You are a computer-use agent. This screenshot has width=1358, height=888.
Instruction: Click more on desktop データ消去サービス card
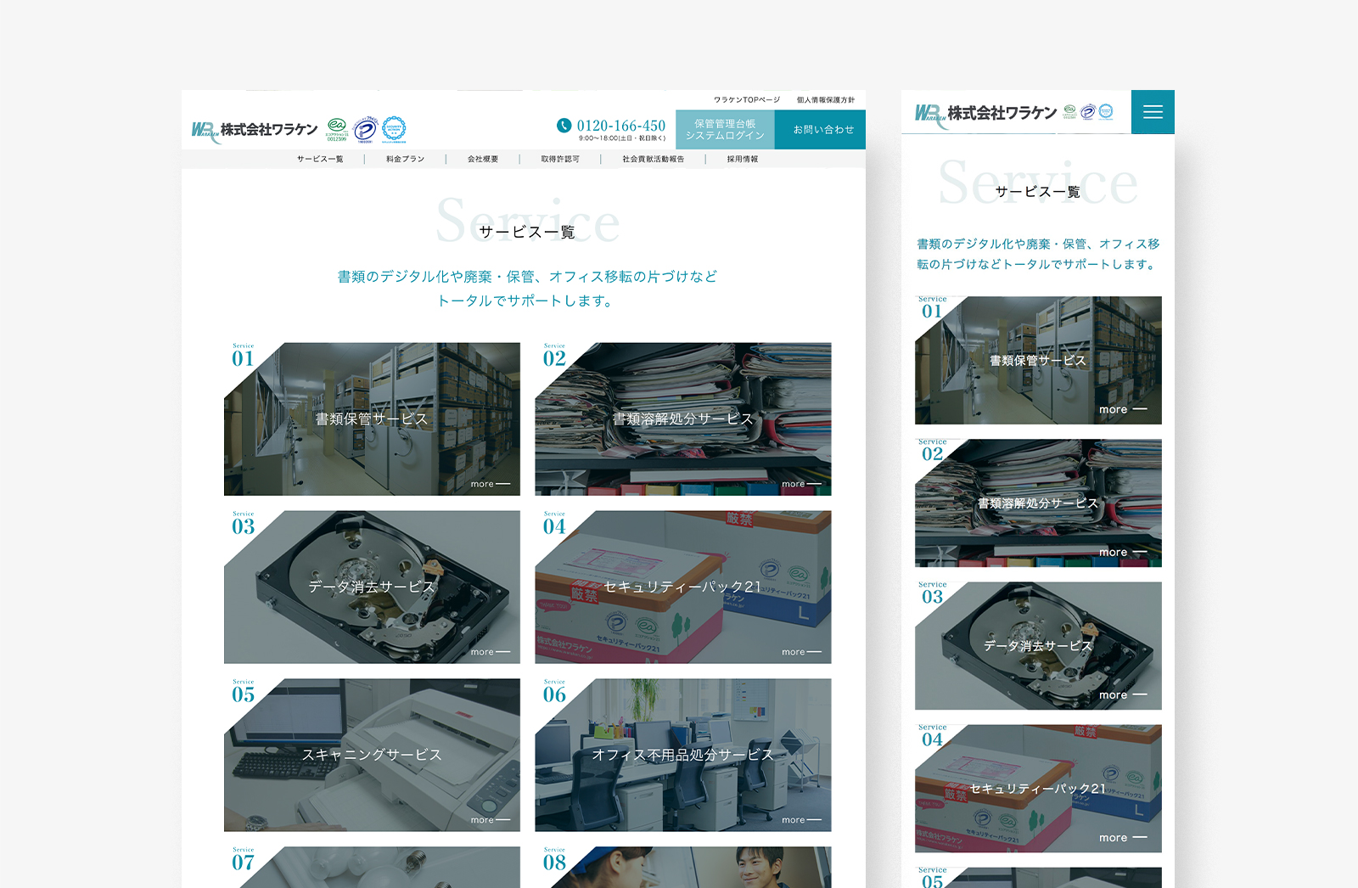click(491, 652)
